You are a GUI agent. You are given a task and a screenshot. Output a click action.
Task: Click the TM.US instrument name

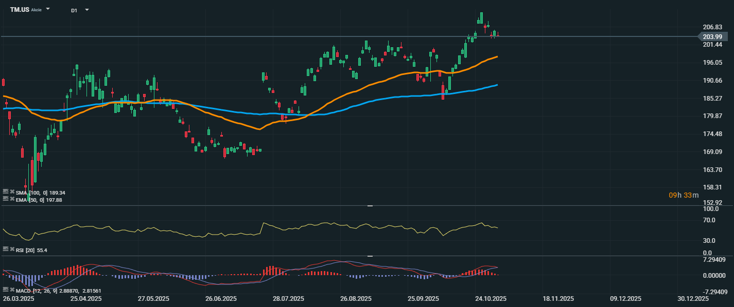tap(20, 10)
